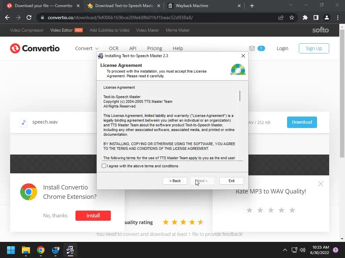Open the network icon in system tray
Image resolution: width=345 pixels, height=258 pixels.
294,250
